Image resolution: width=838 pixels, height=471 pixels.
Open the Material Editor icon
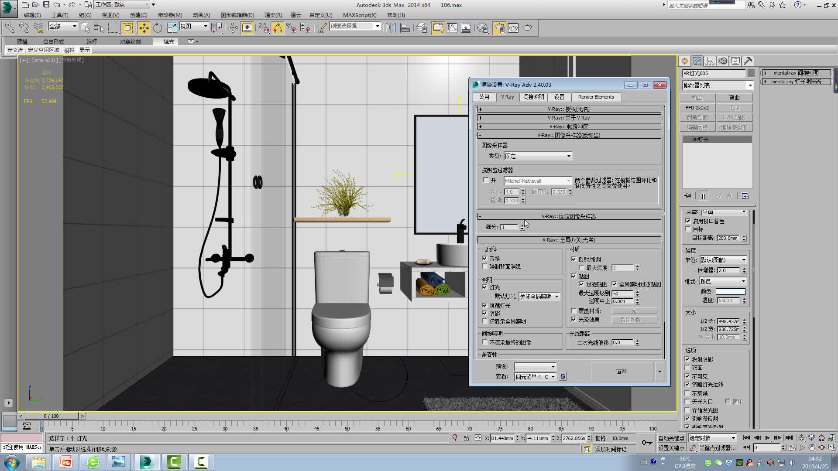tap(482, 28)
